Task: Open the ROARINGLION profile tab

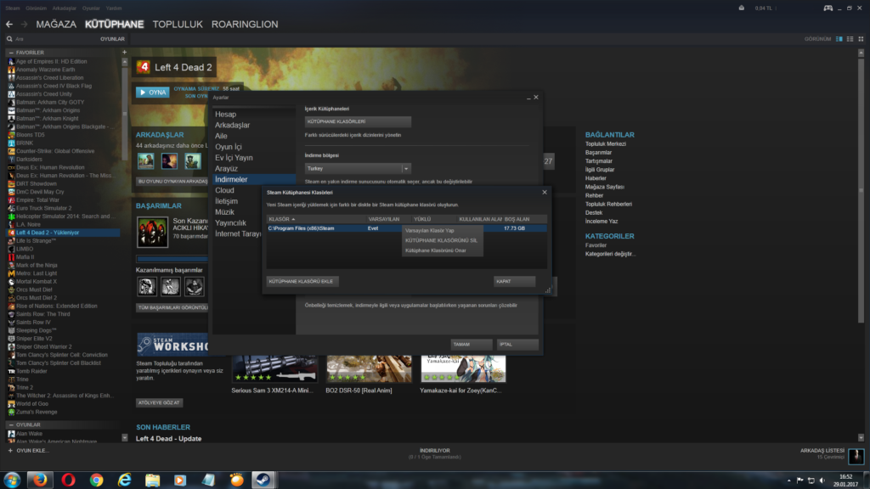Action: pos(245,25)
